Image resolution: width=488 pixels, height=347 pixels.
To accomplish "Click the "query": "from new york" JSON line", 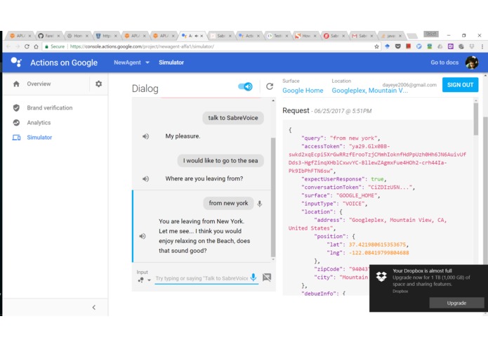I will pyautogui.click(x=341, y=138).
